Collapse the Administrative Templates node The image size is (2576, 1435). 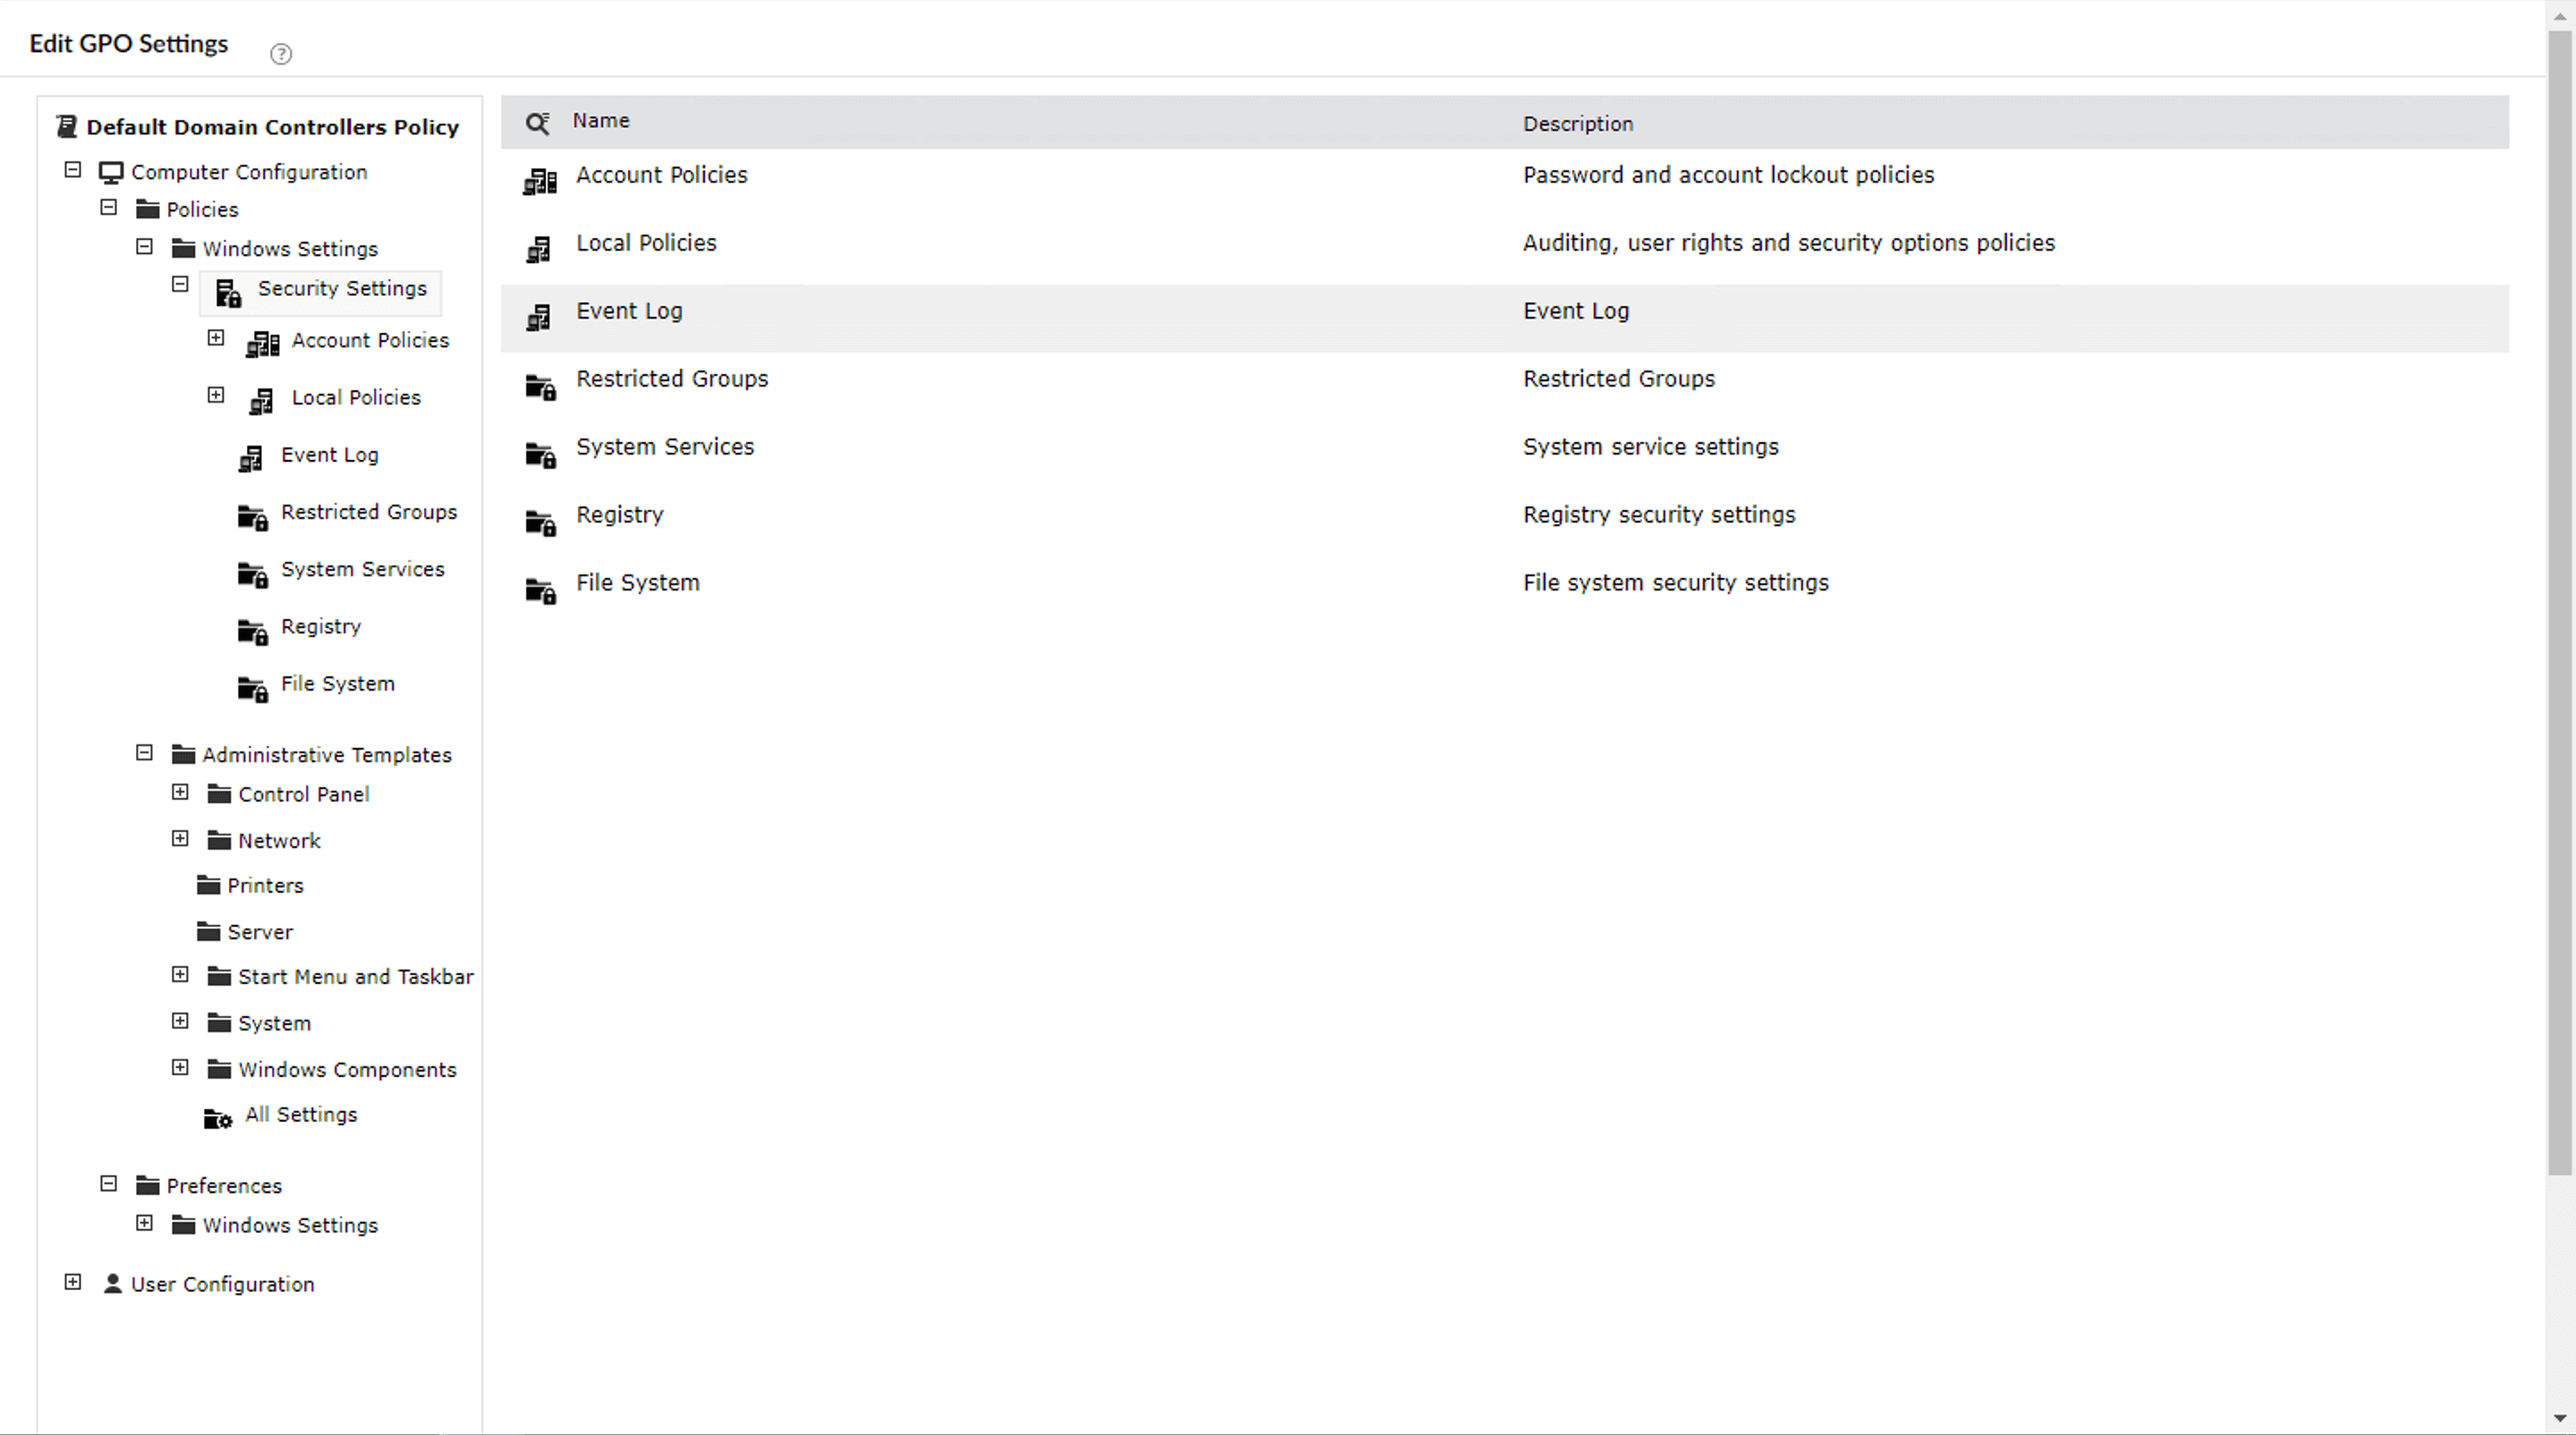pyautogui.click(x=144, y=752)
